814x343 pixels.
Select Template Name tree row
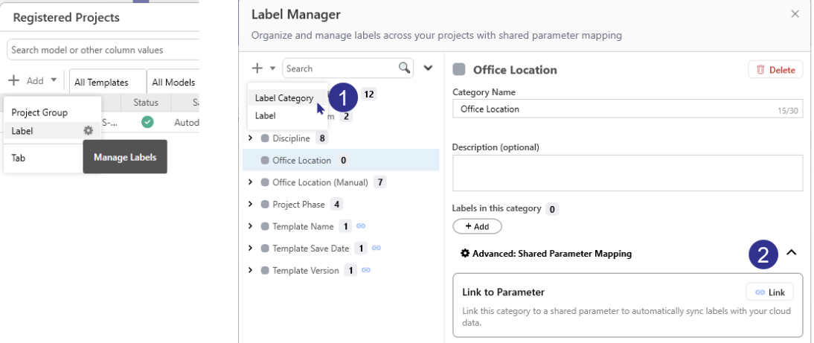click(x=341, y=226)
